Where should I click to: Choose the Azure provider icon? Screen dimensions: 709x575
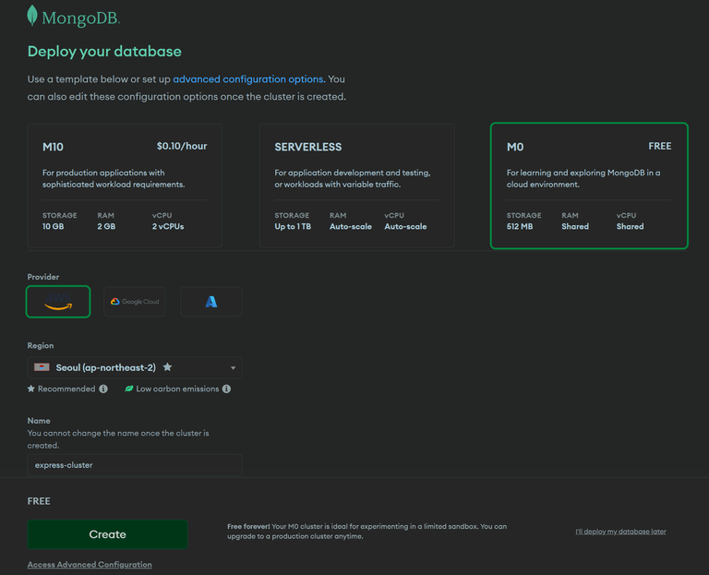pyautogui.click(x=211, y=302)
